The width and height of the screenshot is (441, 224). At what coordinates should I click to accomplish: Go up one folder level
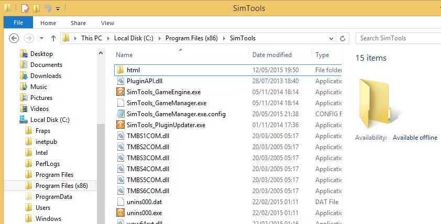(x=53, y=38)
